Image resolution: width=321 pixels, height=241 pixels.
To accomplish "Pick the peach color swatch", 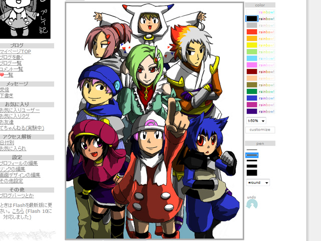I will point(252,78).
